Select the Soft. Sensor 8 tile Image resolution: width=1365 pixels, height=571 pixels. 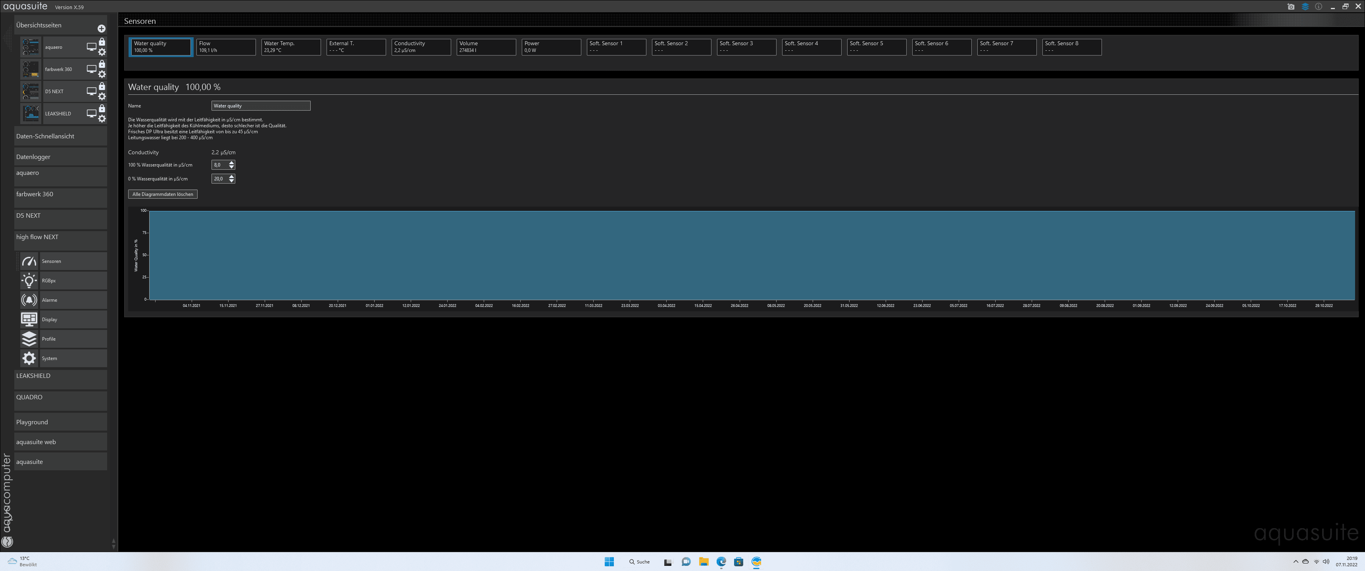[x=1072, y=47]
